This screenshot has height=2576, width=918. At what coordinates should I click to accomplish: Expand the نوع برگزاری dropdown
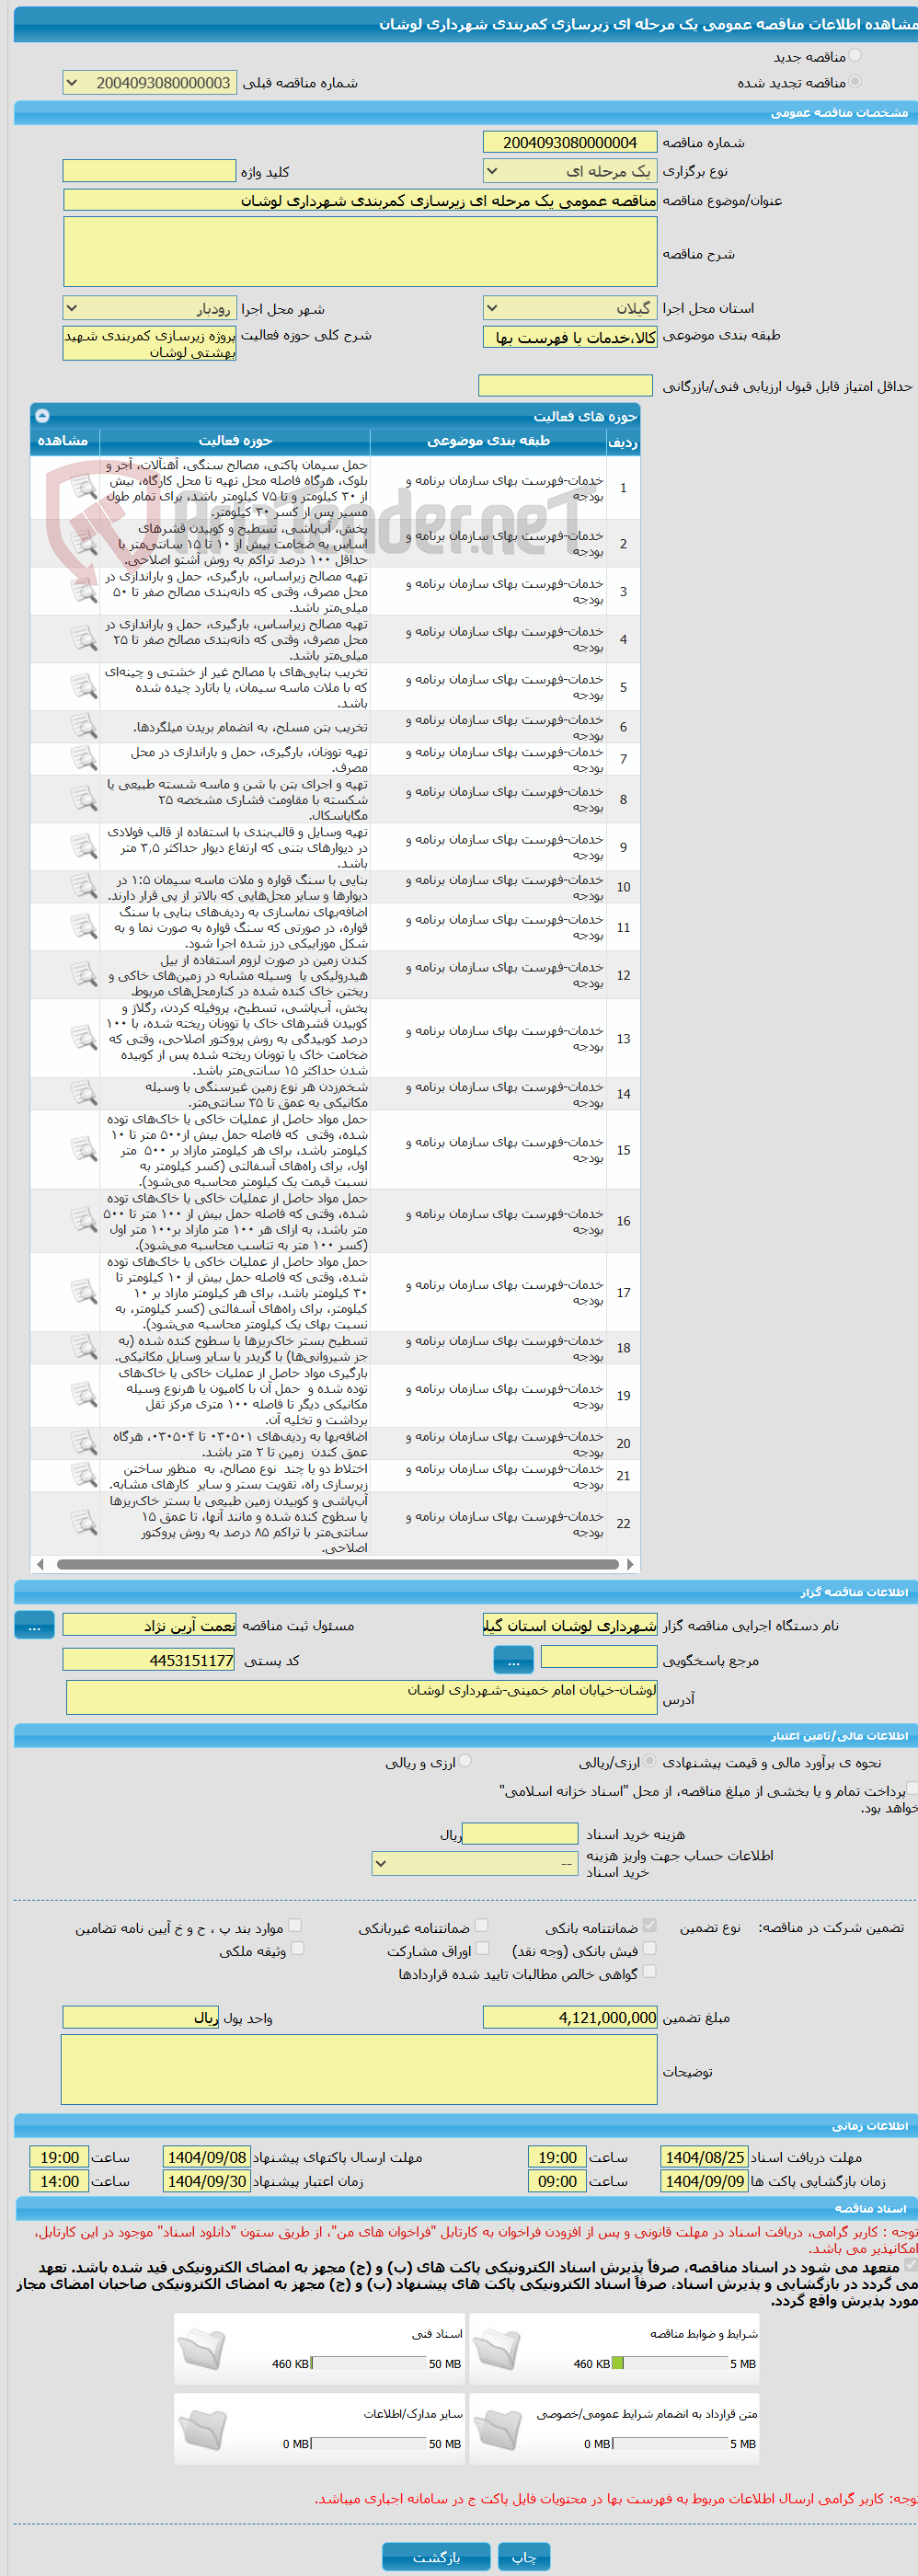click(570, 171)
